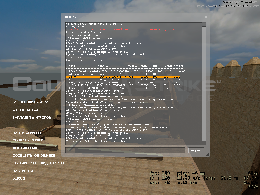Click the server address line with 77.220.184.206
Image resolution: width=260 pixels, height=195 pixels.
pos(228,6)
